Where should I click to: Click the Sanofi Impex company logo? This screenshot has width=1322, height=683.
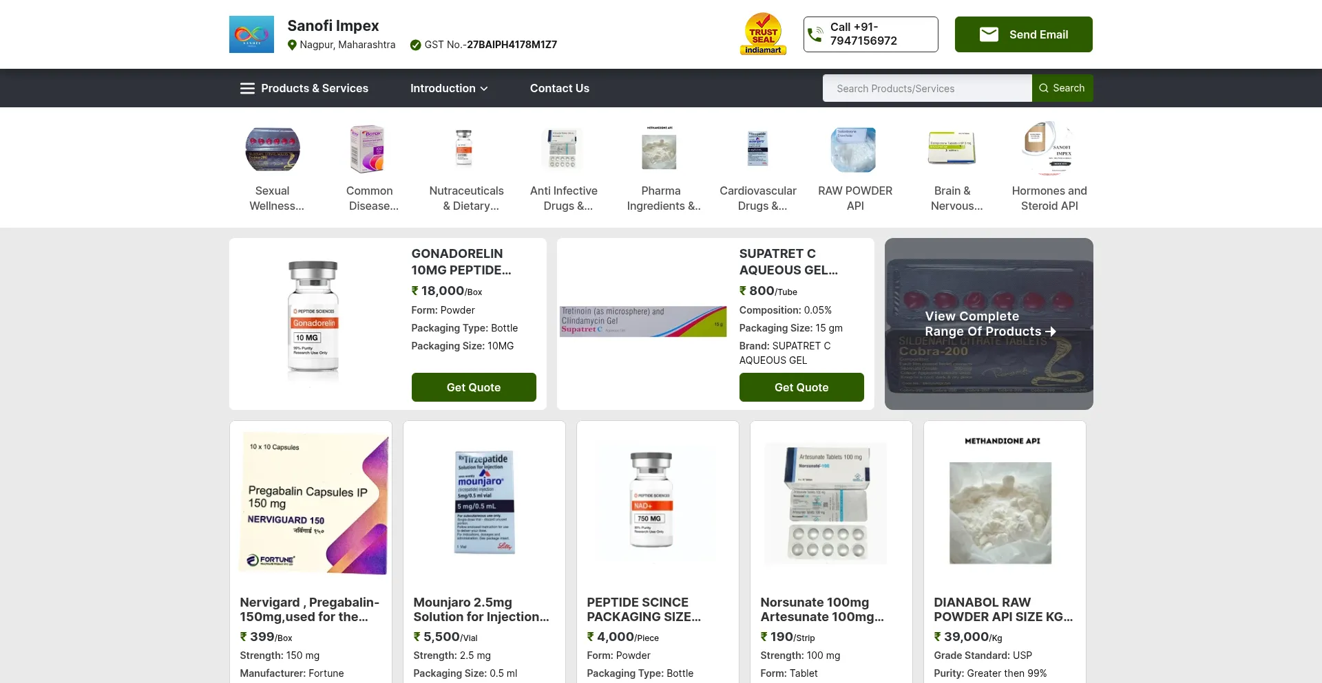pos(251,34)
